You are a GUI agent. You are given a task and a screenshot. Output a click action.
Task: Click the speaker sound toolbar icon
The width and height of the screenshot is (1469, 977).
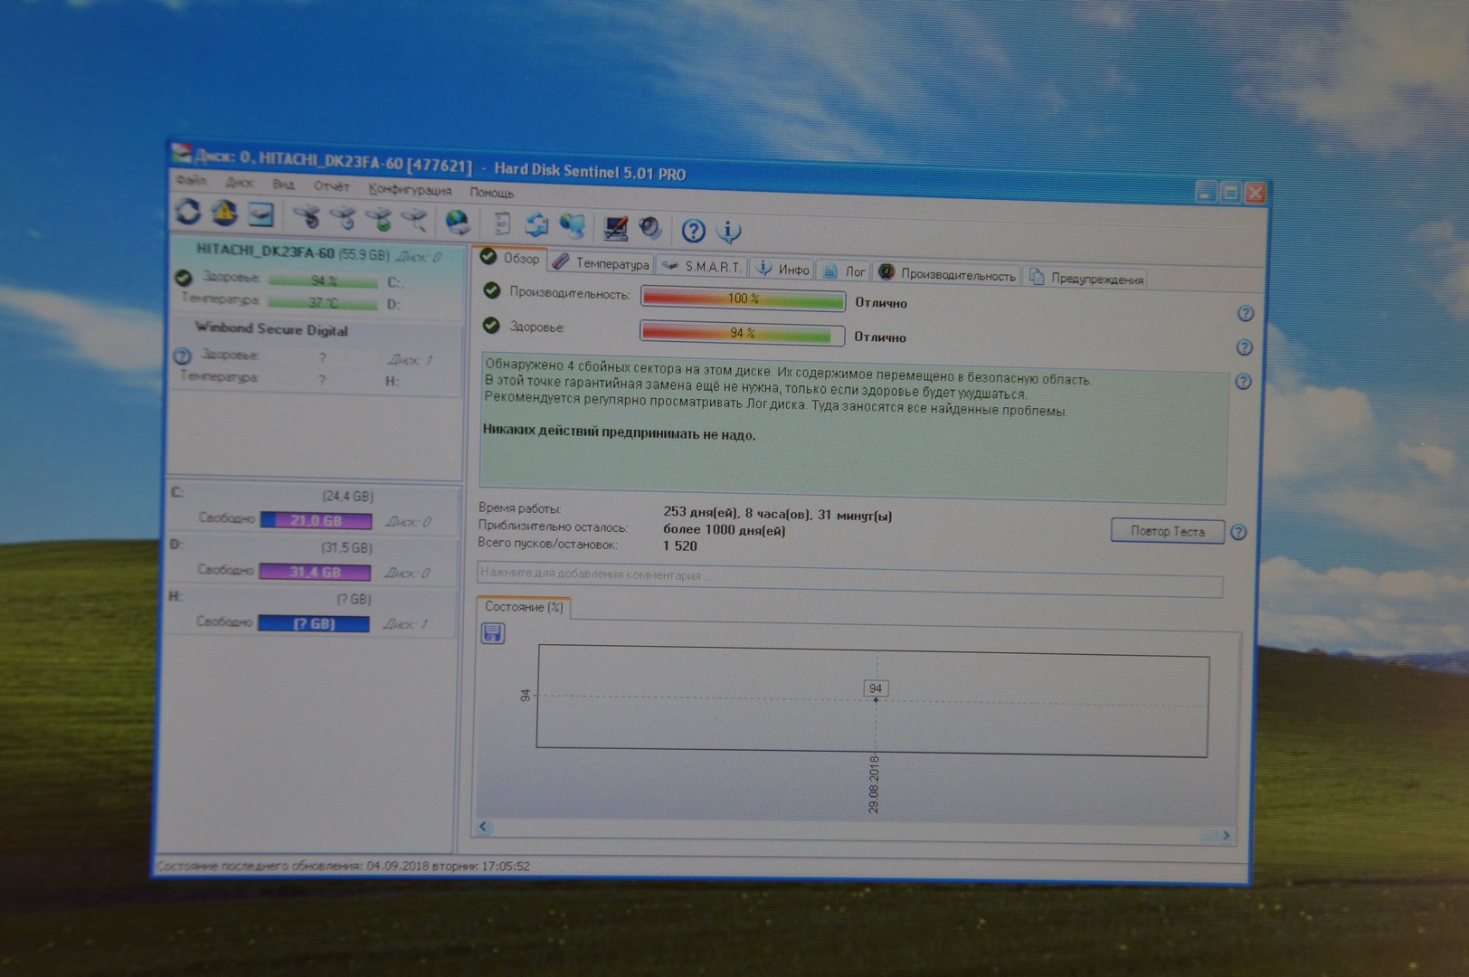(x=650, y=228)
